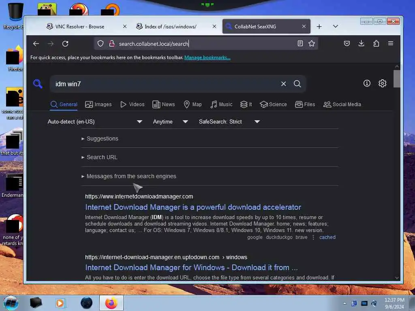Click the address bar URL field
This screenshot has height=311, width=415.
206,44
